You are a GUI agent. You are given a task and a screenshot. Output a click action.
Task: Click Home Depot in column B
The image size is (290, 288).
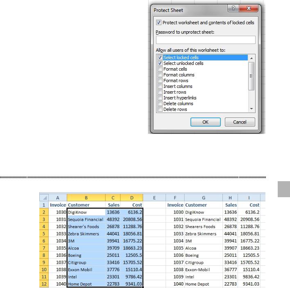(x=86, y=284)
